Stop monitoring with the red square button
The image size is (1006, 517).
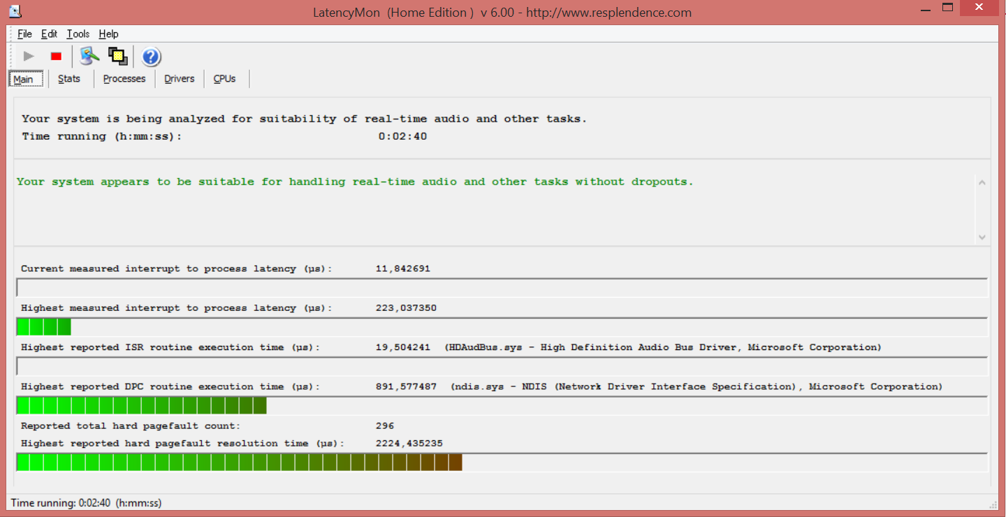coord(57,57)
